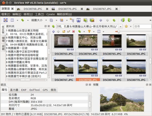This screenshot has height=116, width=152.
Task: Click the funnel filter icon
Action: [89, 31]
